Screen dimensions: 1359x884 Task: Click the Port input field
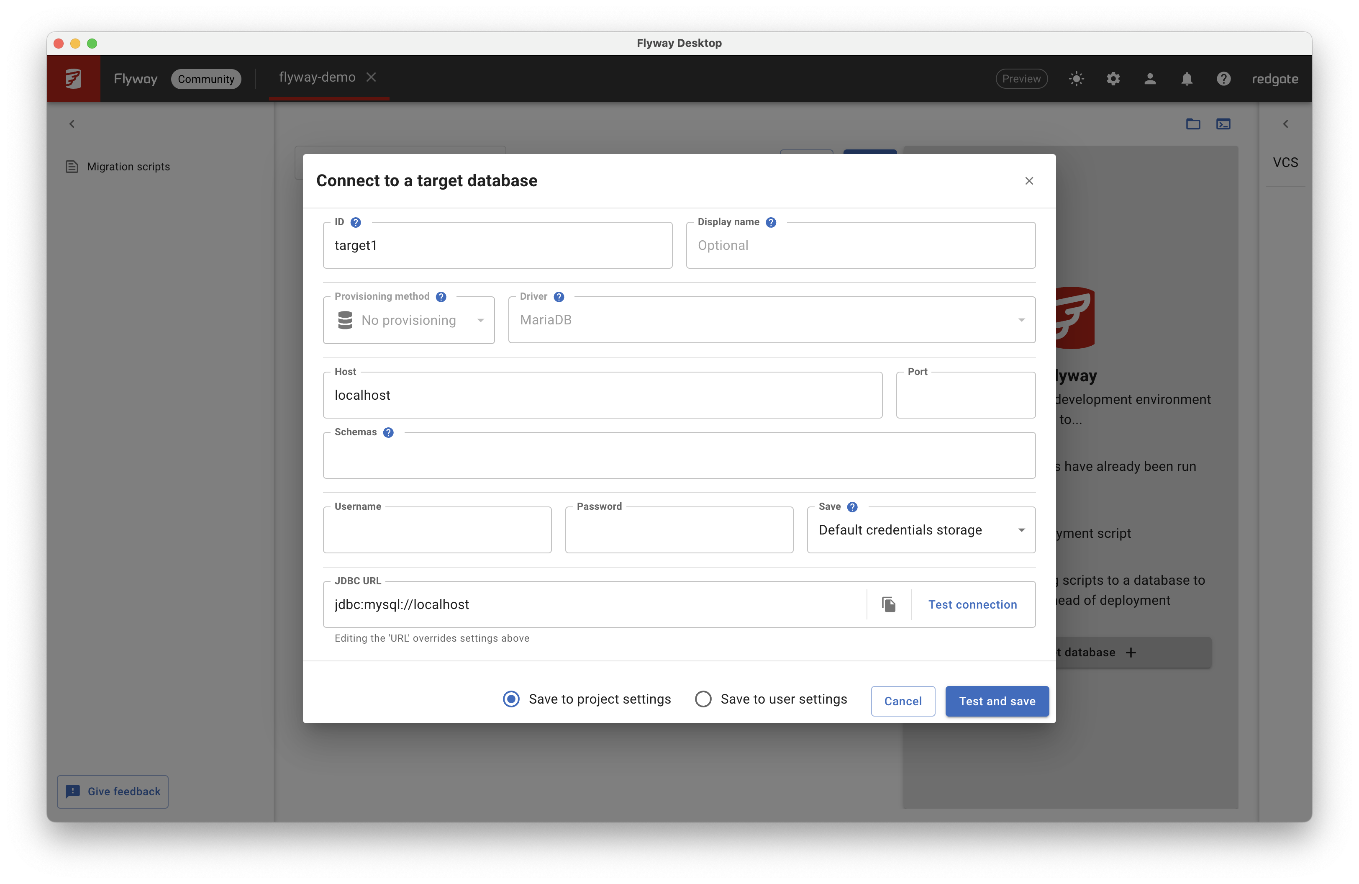966,395
